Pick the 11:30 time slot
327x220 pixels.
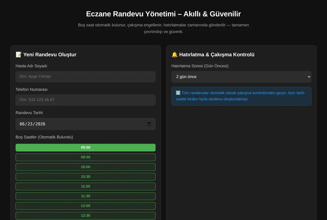coord(86,196)
